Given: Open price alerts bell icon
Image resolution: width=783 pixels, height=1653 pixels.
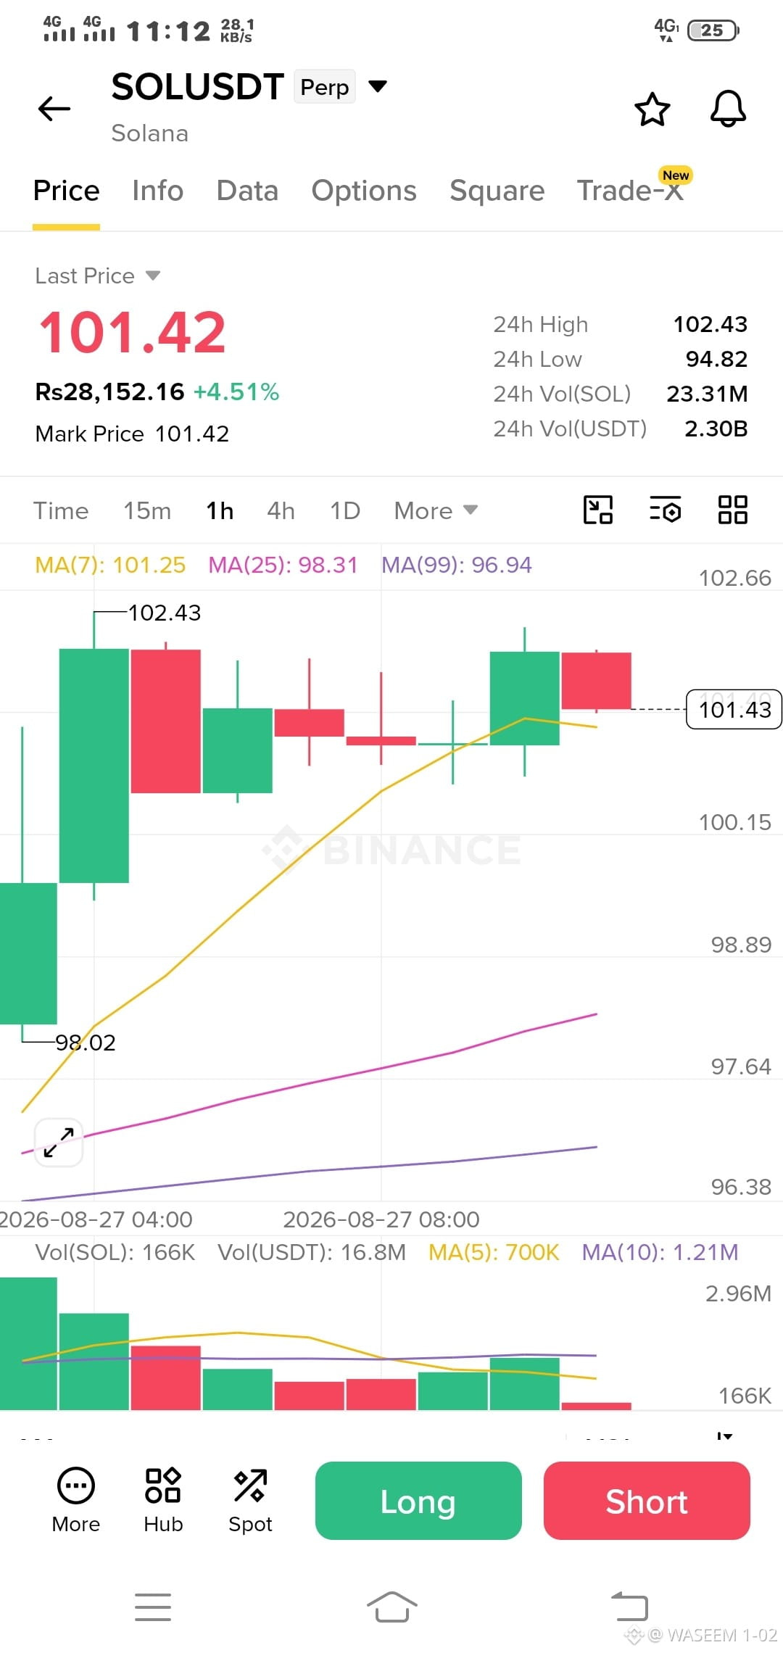Looking at the screenshot, I should point(728,109).
